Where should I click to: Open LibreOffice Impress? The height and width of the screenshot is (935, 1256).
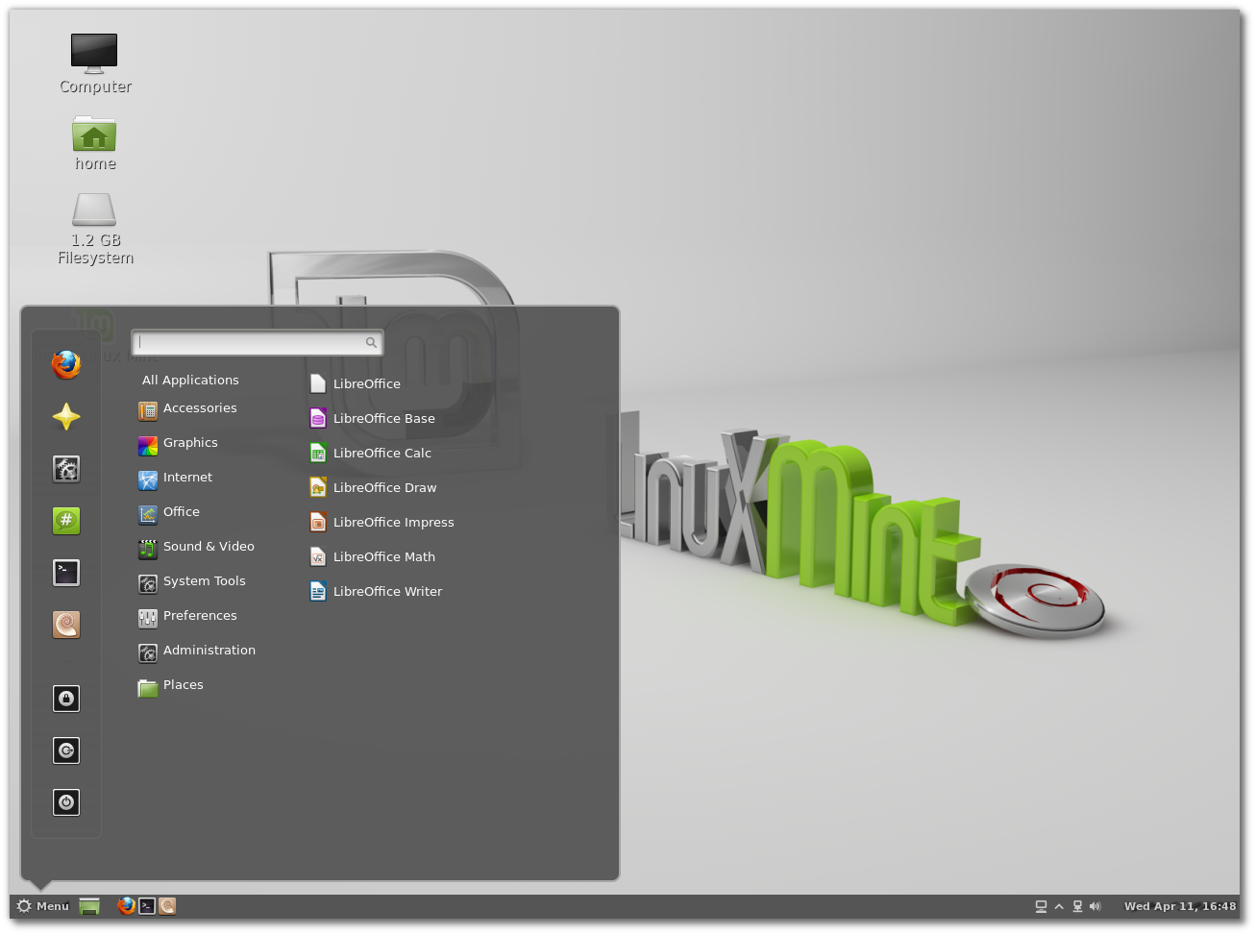[x=393, y=522]
